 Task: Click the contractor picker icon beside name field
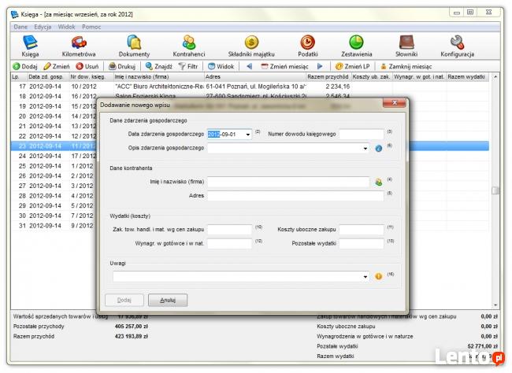378,182
